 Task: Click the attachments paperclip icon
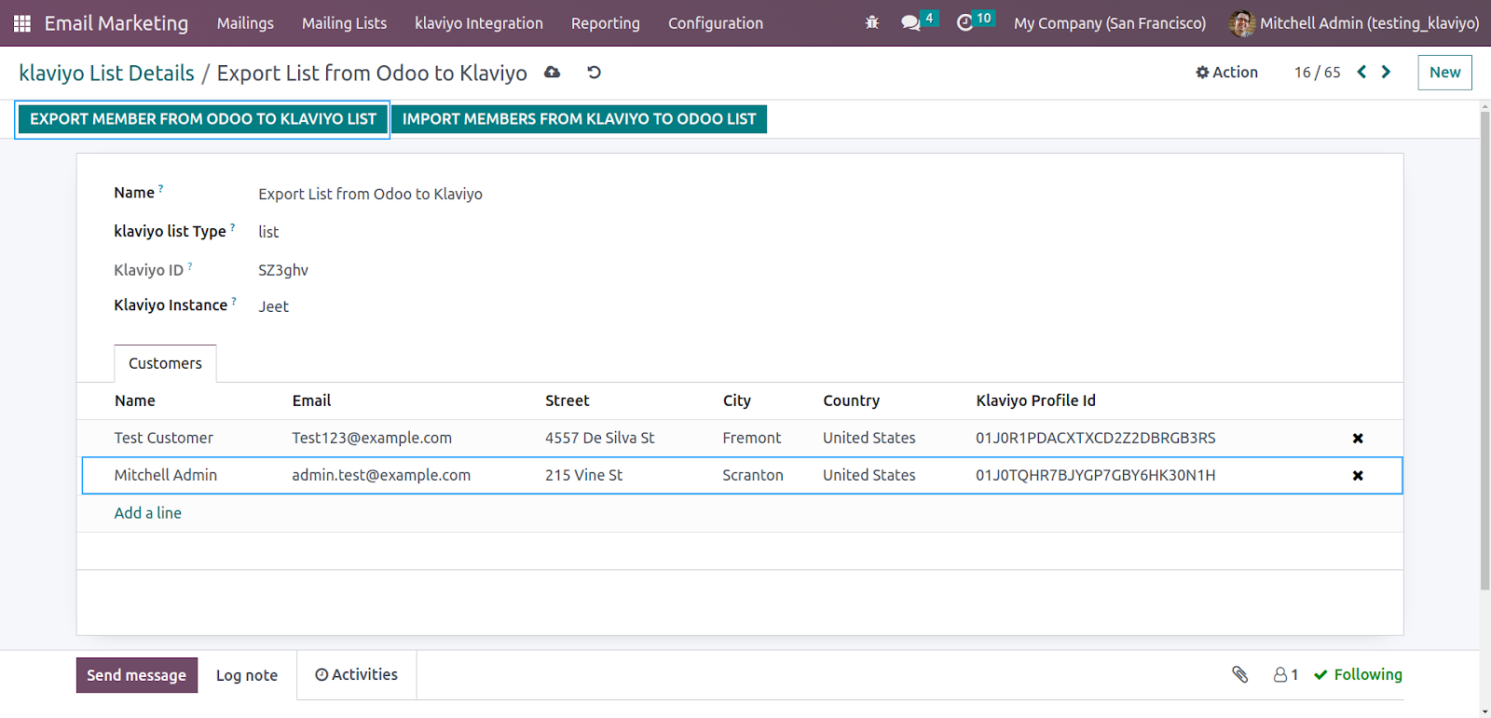(1240, 674)
